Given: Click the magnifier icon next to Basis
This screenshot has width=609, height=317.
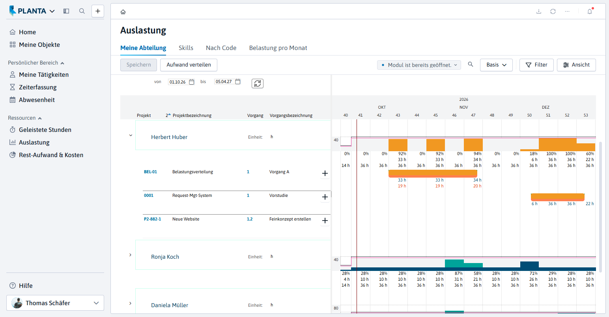Looking at the screenshot, I should (471, 64).
